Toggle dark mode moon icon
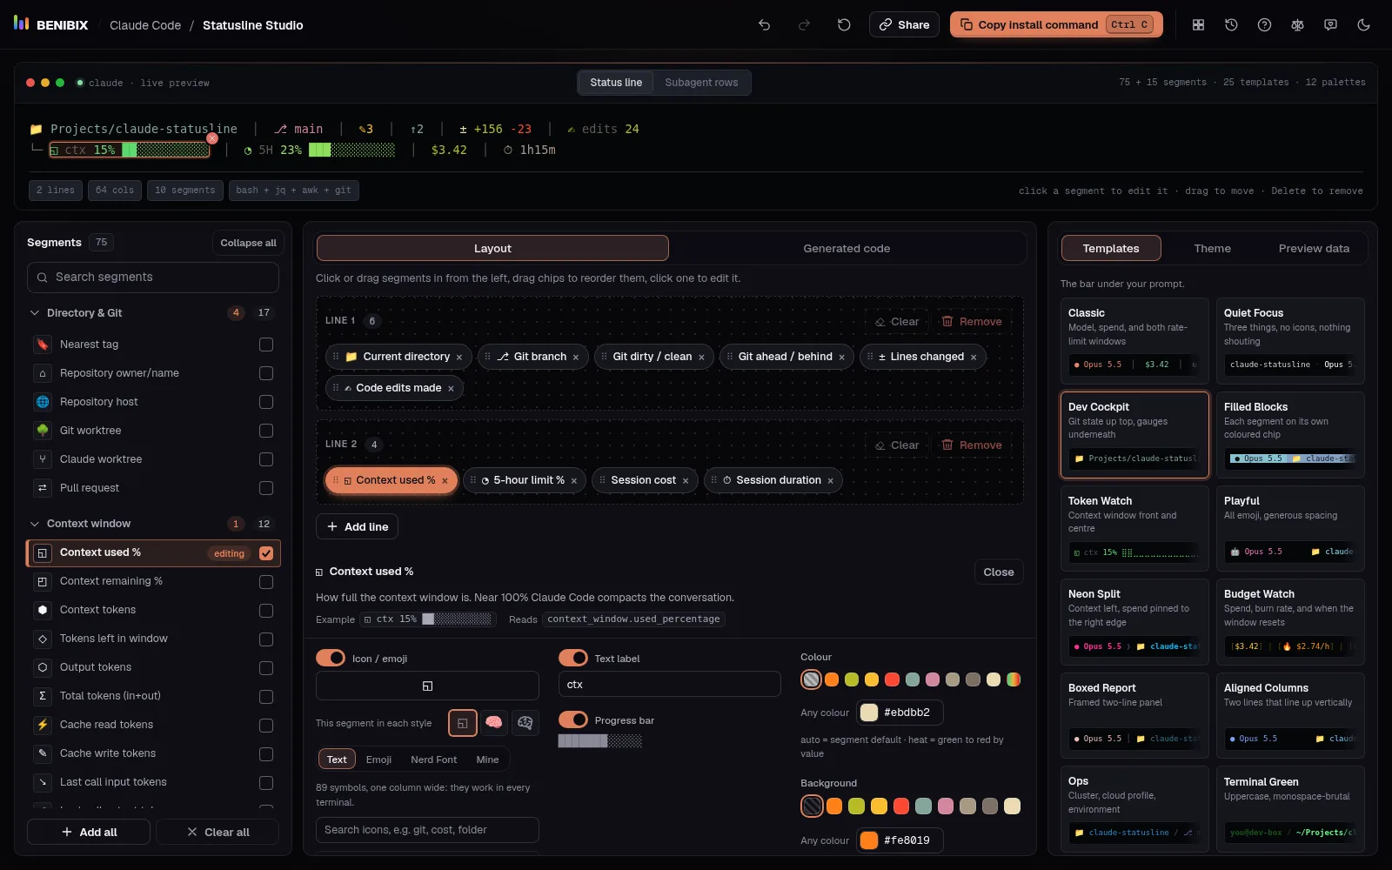The height and width of the screenshot is (870, 1392). 1363,25
